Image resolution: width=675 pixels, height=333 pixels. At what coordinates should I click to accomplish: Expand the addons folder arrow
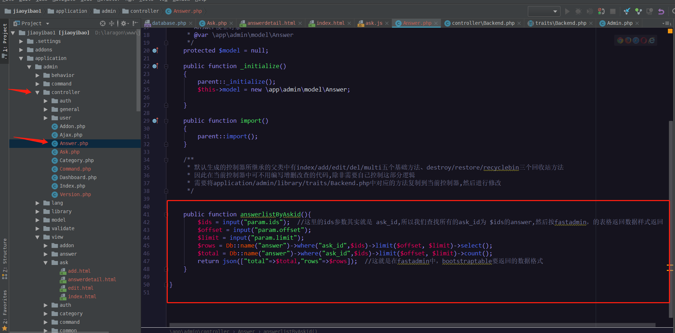click(x=21, y=50)
